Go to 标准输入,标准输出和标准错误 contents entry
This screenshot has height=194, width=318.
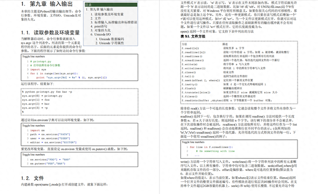click(116, 22)
